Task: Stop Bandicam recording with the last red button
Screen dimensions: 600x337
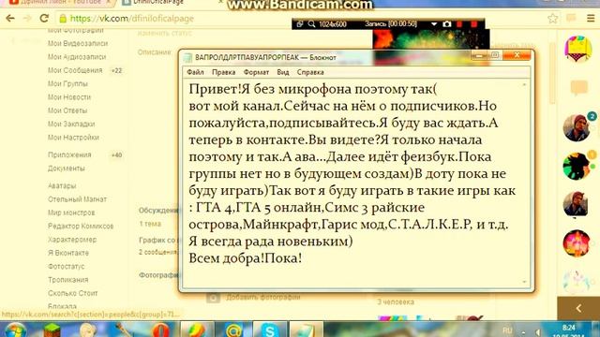Action: tap(473, 24)
